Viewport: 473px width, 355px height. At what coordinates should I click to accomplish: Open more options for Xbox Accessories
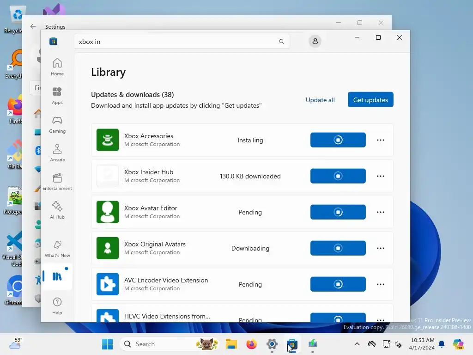tap(381, 140)
